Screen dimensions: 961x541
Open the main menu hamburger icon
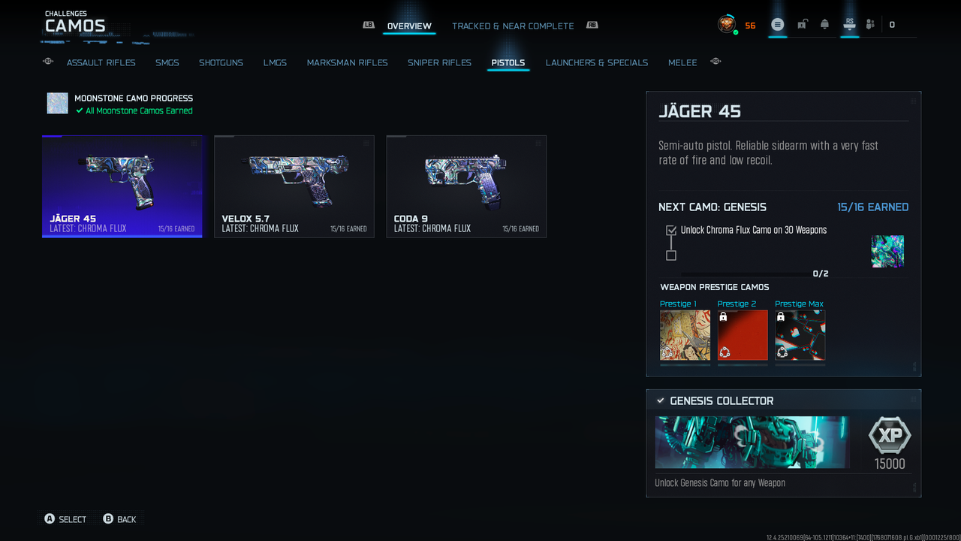point(778,25)
